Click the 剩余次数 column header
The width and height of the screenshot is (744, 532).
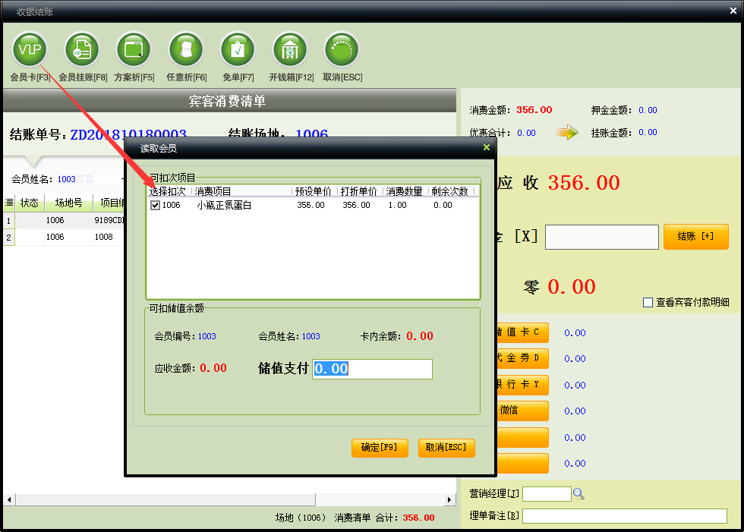(x=449, y=191)
